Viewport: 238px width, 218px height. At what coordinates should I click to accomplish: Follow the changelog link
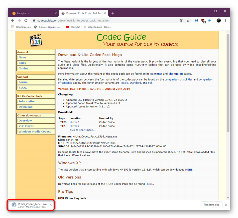tap(176, 74)
